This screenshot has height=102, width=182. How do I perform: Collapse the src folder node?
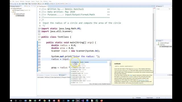[x=12, y=12]
